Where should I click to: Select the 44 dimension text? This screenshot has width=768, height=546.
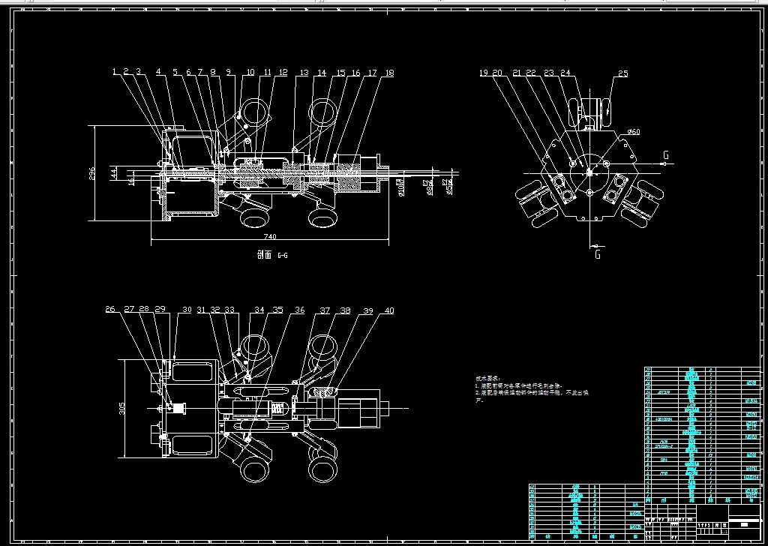[114, 172]
